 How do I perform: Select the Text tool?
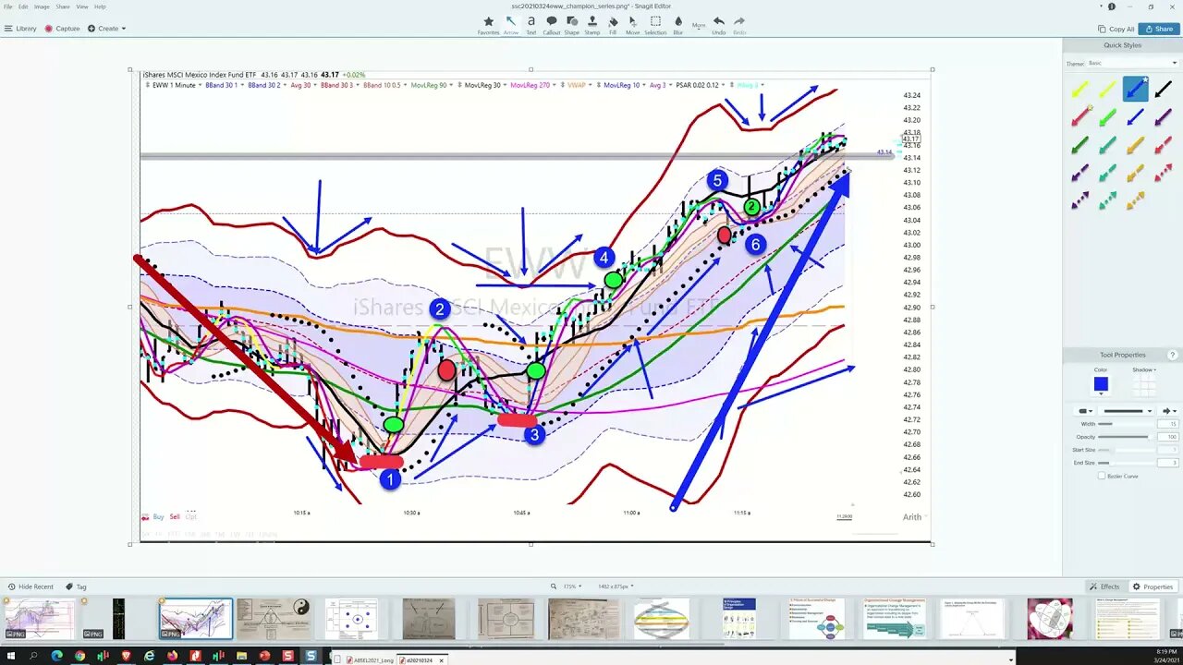[531, 25]
